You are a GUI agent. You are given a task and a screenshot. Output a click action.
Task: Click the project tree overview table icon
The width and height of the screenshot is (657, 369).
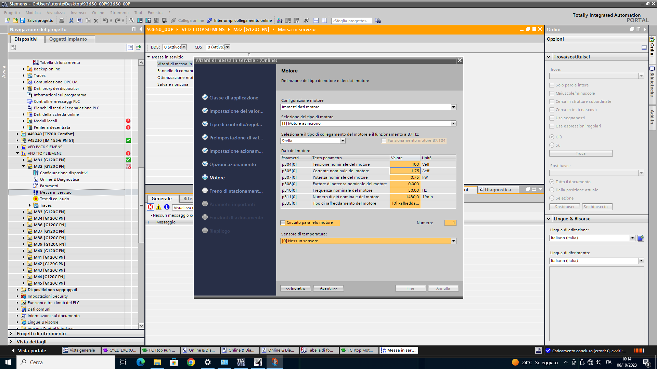(130, 47)
